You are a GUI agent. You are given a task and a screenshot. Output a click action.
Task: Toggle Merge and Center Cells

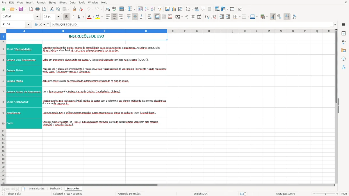coord(157,17)
